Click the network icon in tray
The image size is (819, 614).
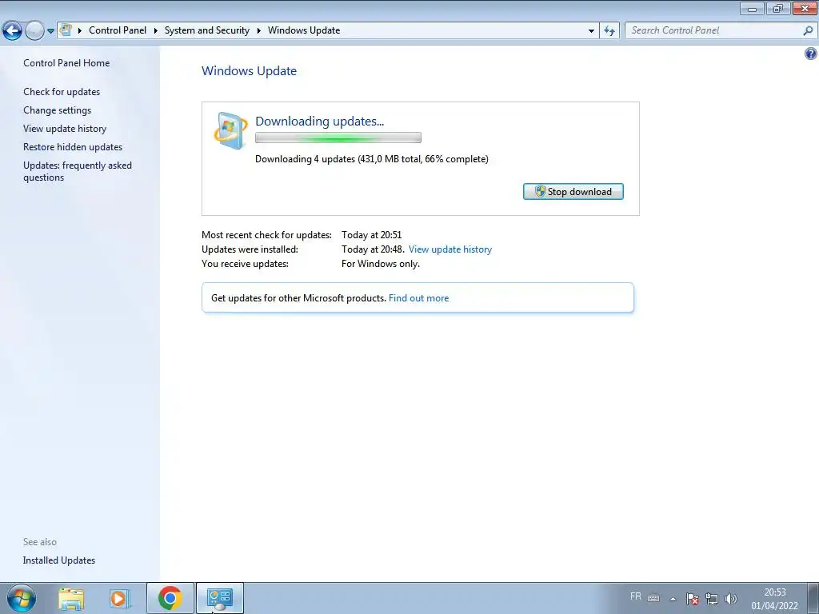(711, 599)
